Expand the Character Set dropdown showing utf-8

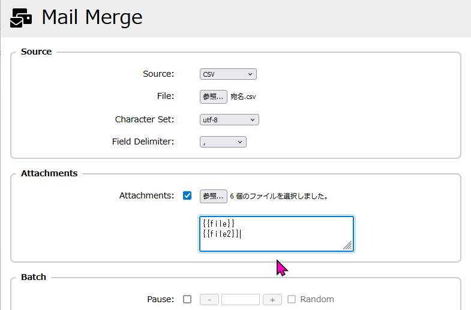(229, 120)
